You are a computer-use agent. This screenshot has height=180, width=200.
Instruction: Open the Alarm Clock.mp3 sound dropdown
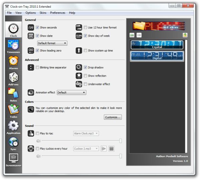(x=86, y=133)
